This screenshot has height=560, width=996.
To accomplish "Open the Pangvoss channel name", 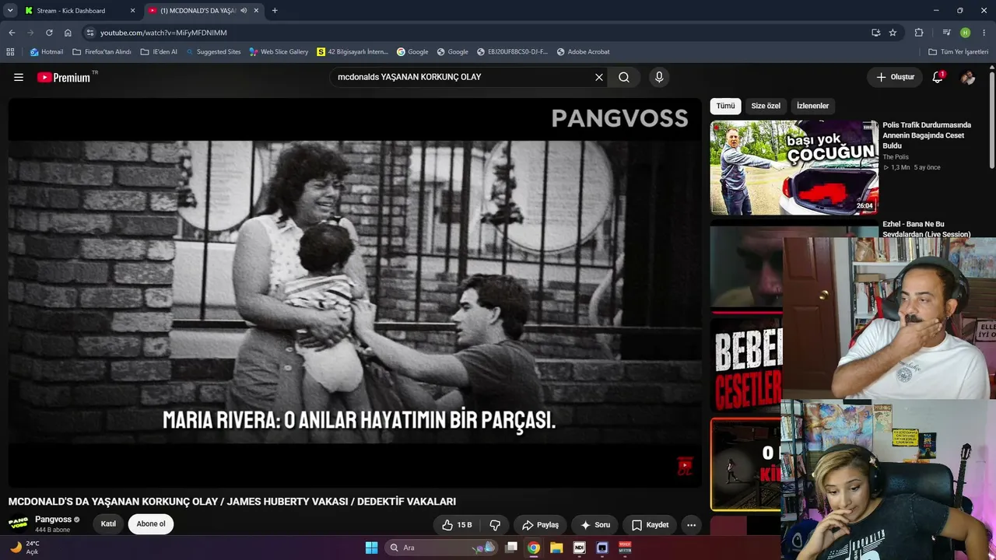I will click(53, 520).
